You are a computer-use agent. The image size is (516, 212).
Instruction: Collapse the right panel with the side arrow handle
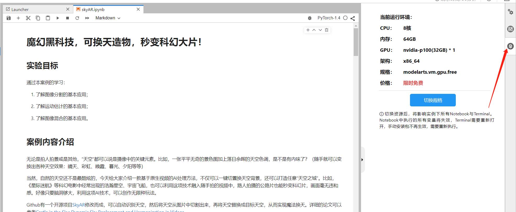362,160
